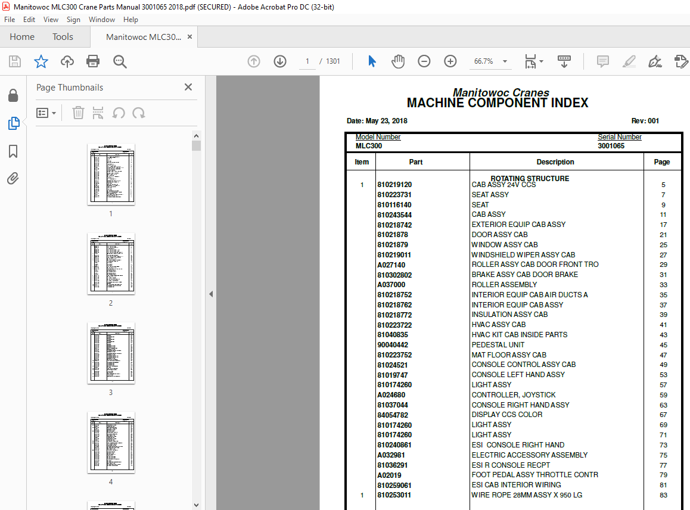This screenshot has width=690, height=510.
Task: Go to previous page arrow
Action: click(254, 61)
